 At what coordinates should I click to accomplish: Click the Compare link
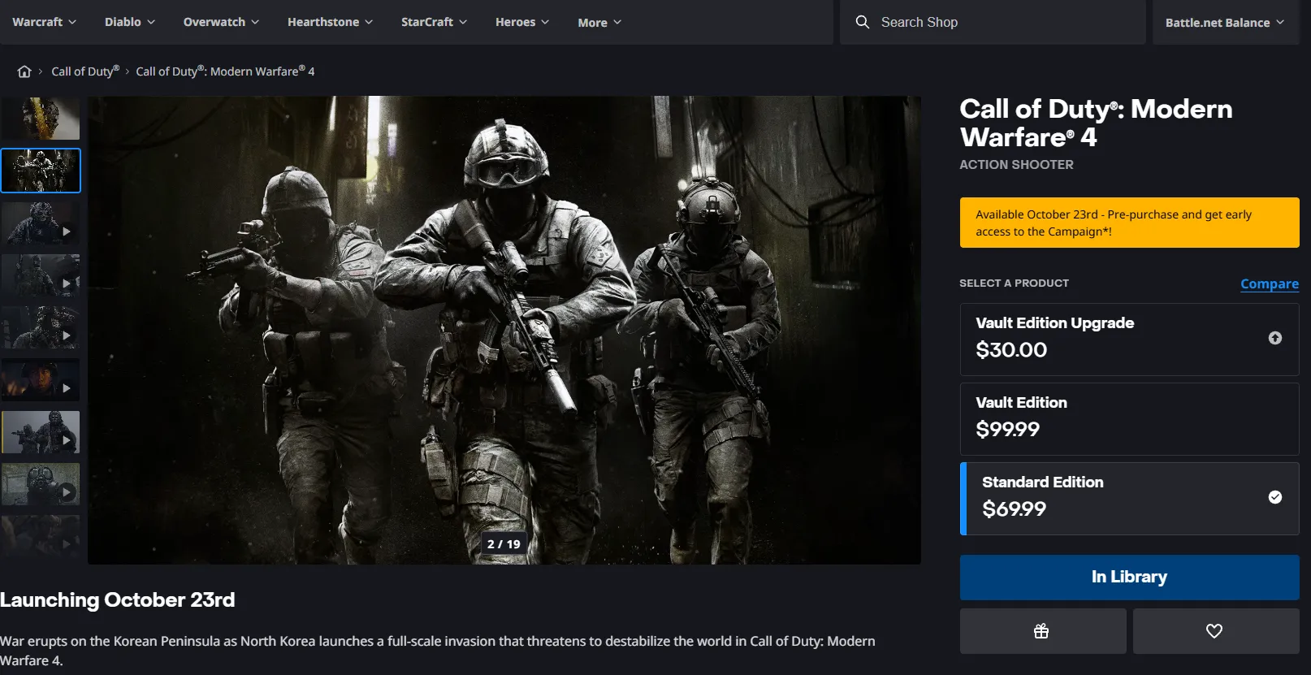(x=1270, y=283)
